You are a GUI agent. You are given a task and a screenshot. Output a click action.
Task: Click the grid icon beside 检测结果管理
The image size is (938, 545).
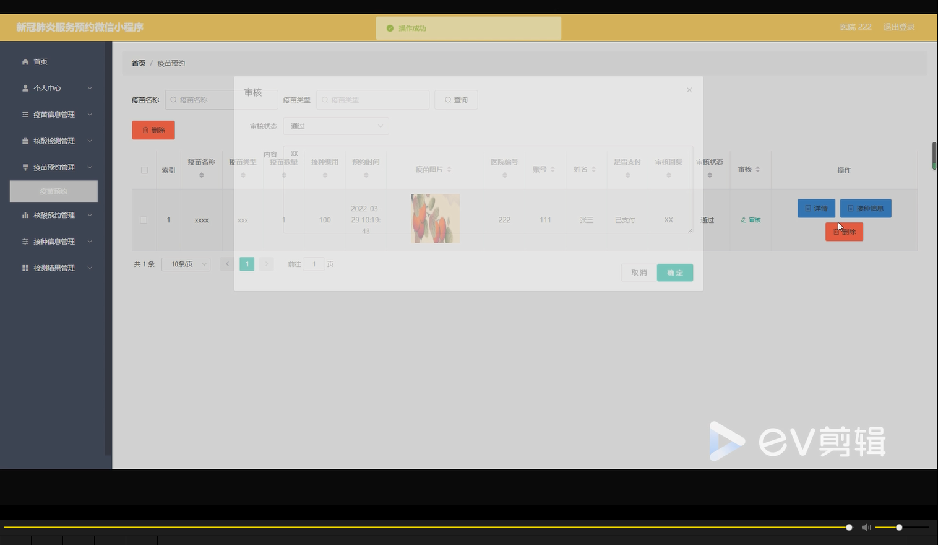pos(25,268)
